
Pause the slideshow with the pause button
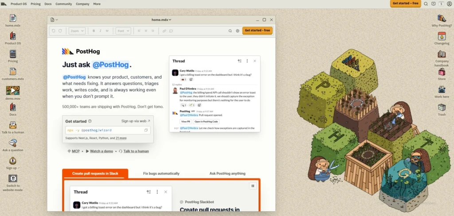click(253, 186)
